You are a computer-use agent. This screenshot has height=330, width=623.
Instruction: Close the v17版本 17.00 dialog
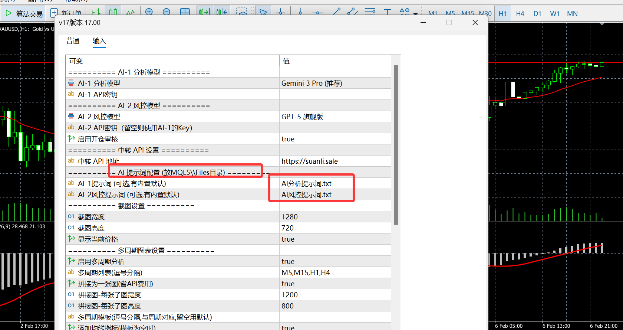point(475,23)
